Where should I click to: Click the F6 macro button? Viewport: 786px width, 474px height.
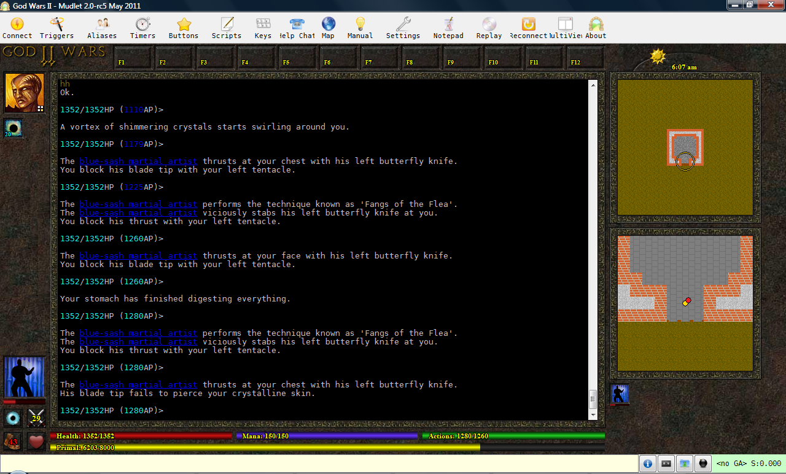click(338, 58)
